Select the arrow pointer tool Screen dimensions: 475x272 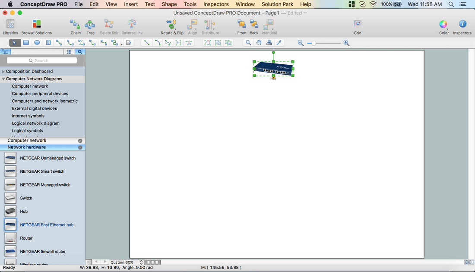point(15,43)
